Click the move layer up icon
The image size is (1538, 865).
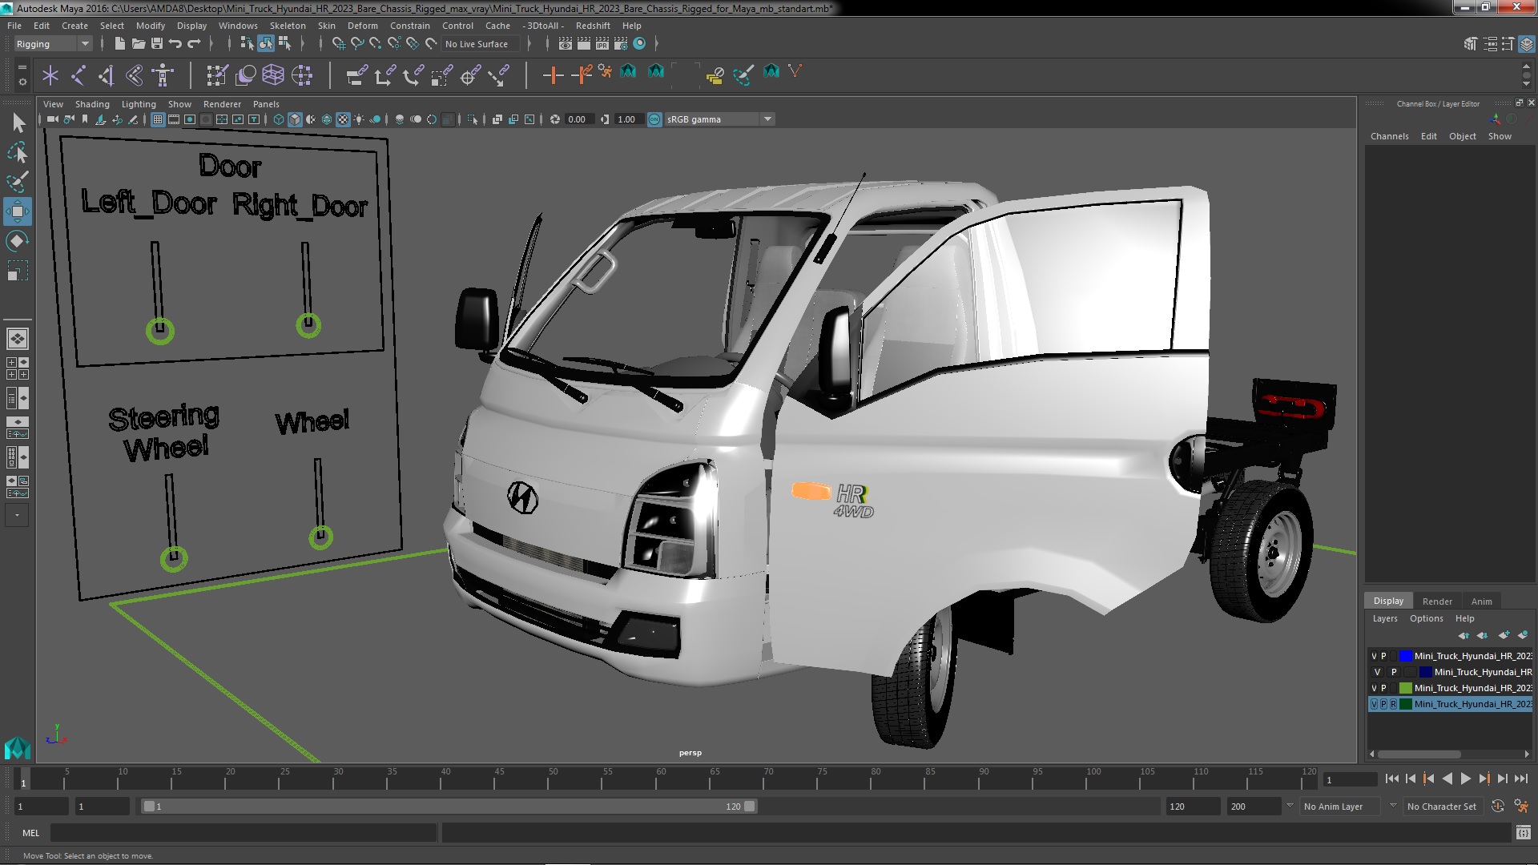1464,635
